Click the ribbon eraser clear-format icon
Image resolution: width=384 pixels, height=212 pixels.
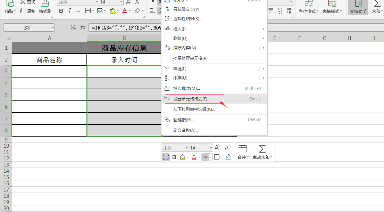[137, 11]
